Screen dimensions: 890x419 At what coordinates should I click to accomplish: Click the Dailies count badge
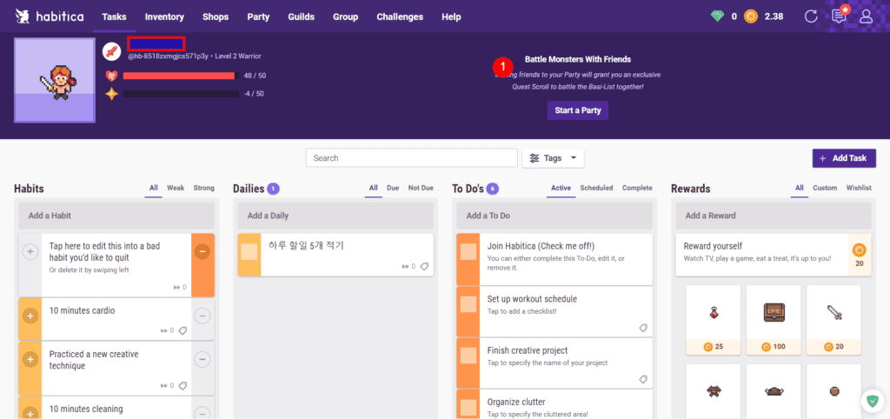point(274,189)
